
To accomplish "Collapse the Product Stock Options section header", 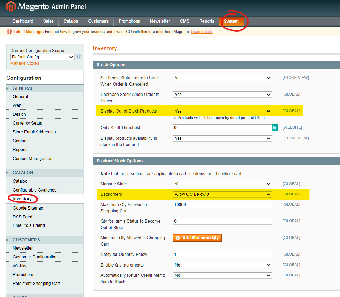I will click(x=217, y=161).
